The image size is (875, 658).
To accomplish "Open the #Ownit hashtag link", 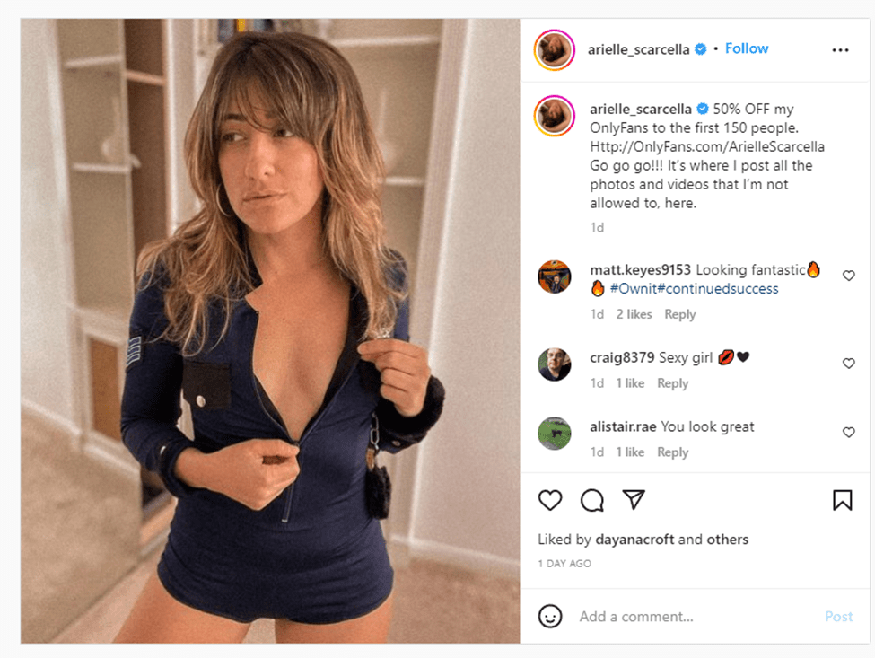I will click(633, 288).
